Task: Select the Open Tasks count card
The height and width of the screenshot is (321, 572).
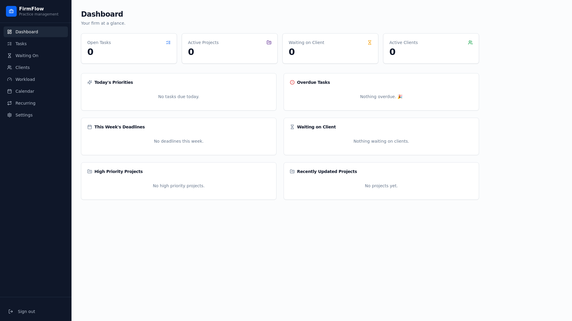Action: (x=129, y=48)
